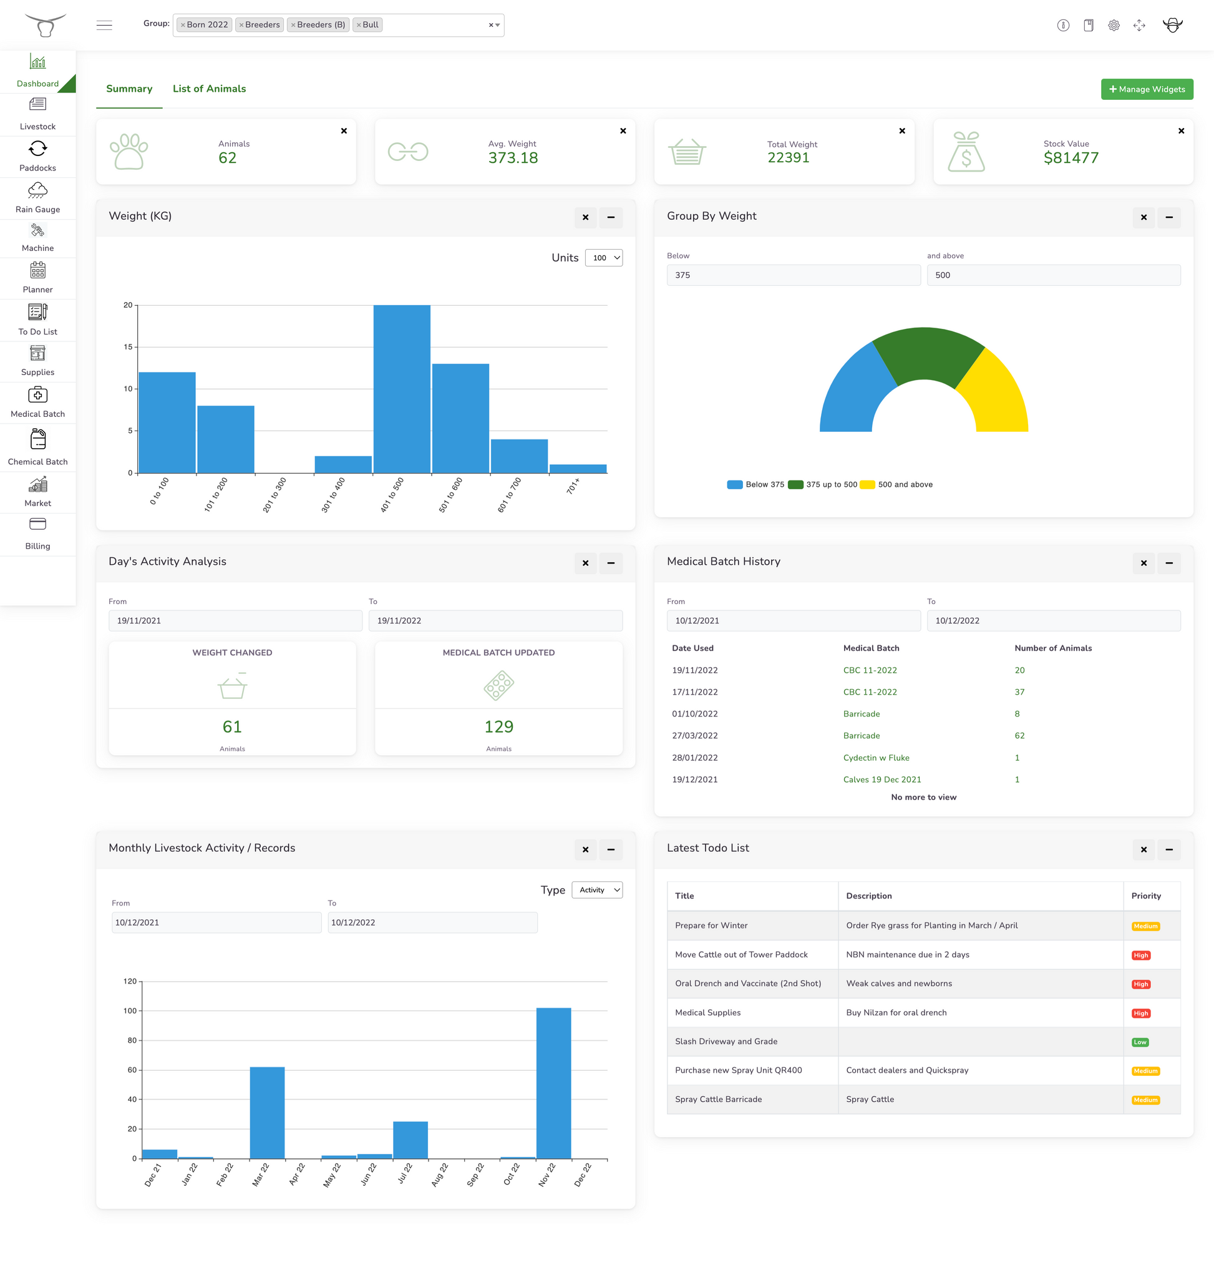This screenshot has height=1270, width=1214.
Task: Open user profile bull avatar
Action: point(1172,25)
